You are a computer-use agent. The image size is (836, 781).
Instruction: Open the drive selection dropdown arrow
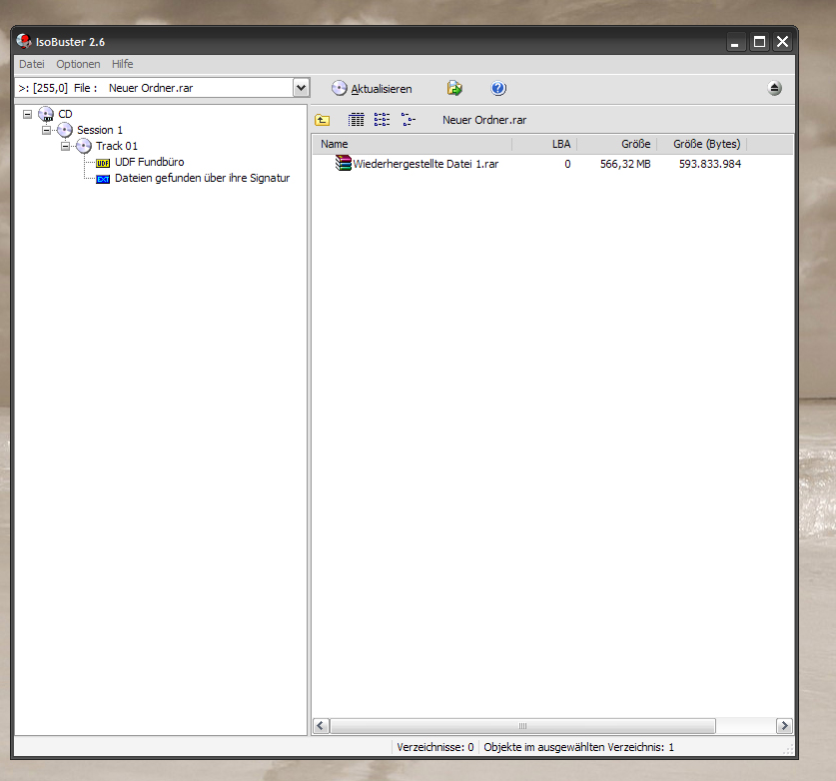301,88
